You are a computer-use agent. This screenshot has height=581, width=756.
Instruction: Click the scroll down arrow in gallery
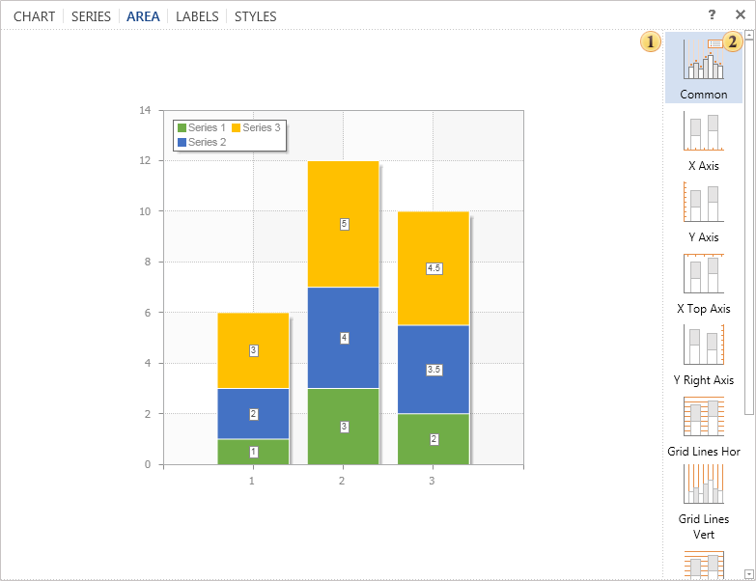(749, 572)
